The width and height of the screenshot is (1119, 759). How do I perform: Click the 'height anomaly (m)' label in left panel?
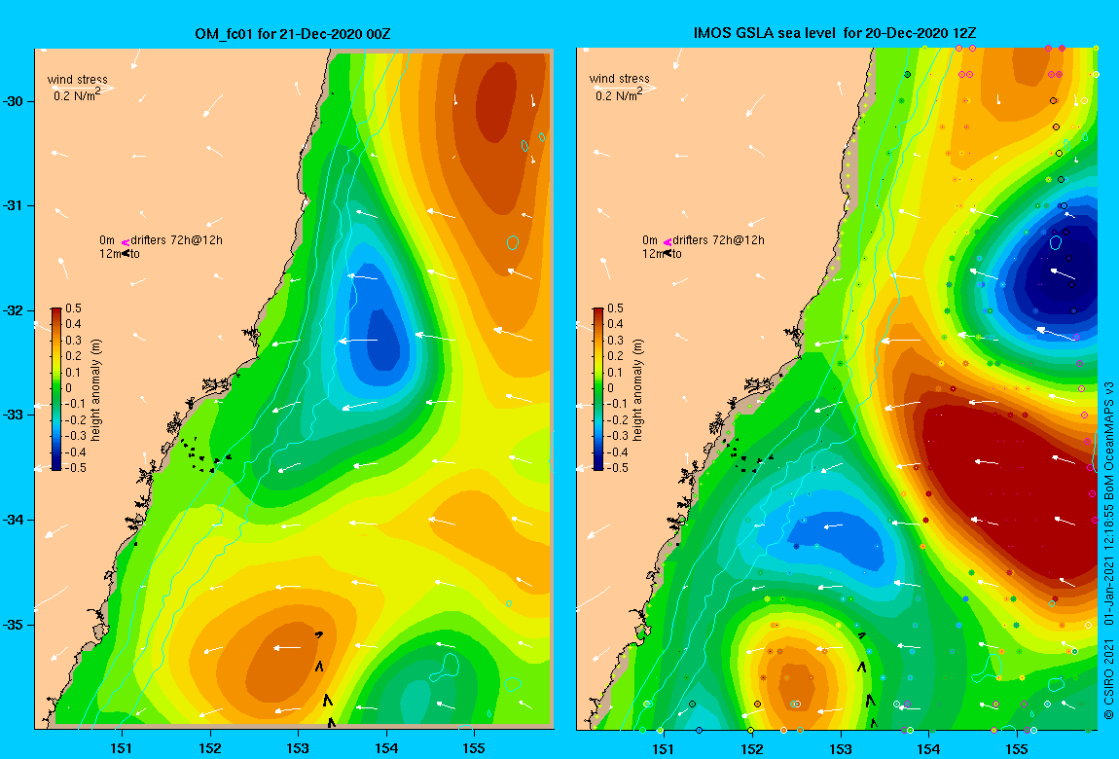click(96, 389)
